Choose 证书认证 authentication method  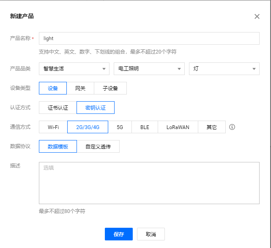click(x=58, y=108)
